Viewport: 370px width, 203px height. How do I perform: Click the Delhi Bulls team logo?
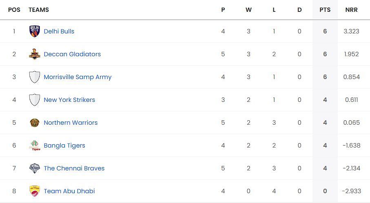point(35,31)
